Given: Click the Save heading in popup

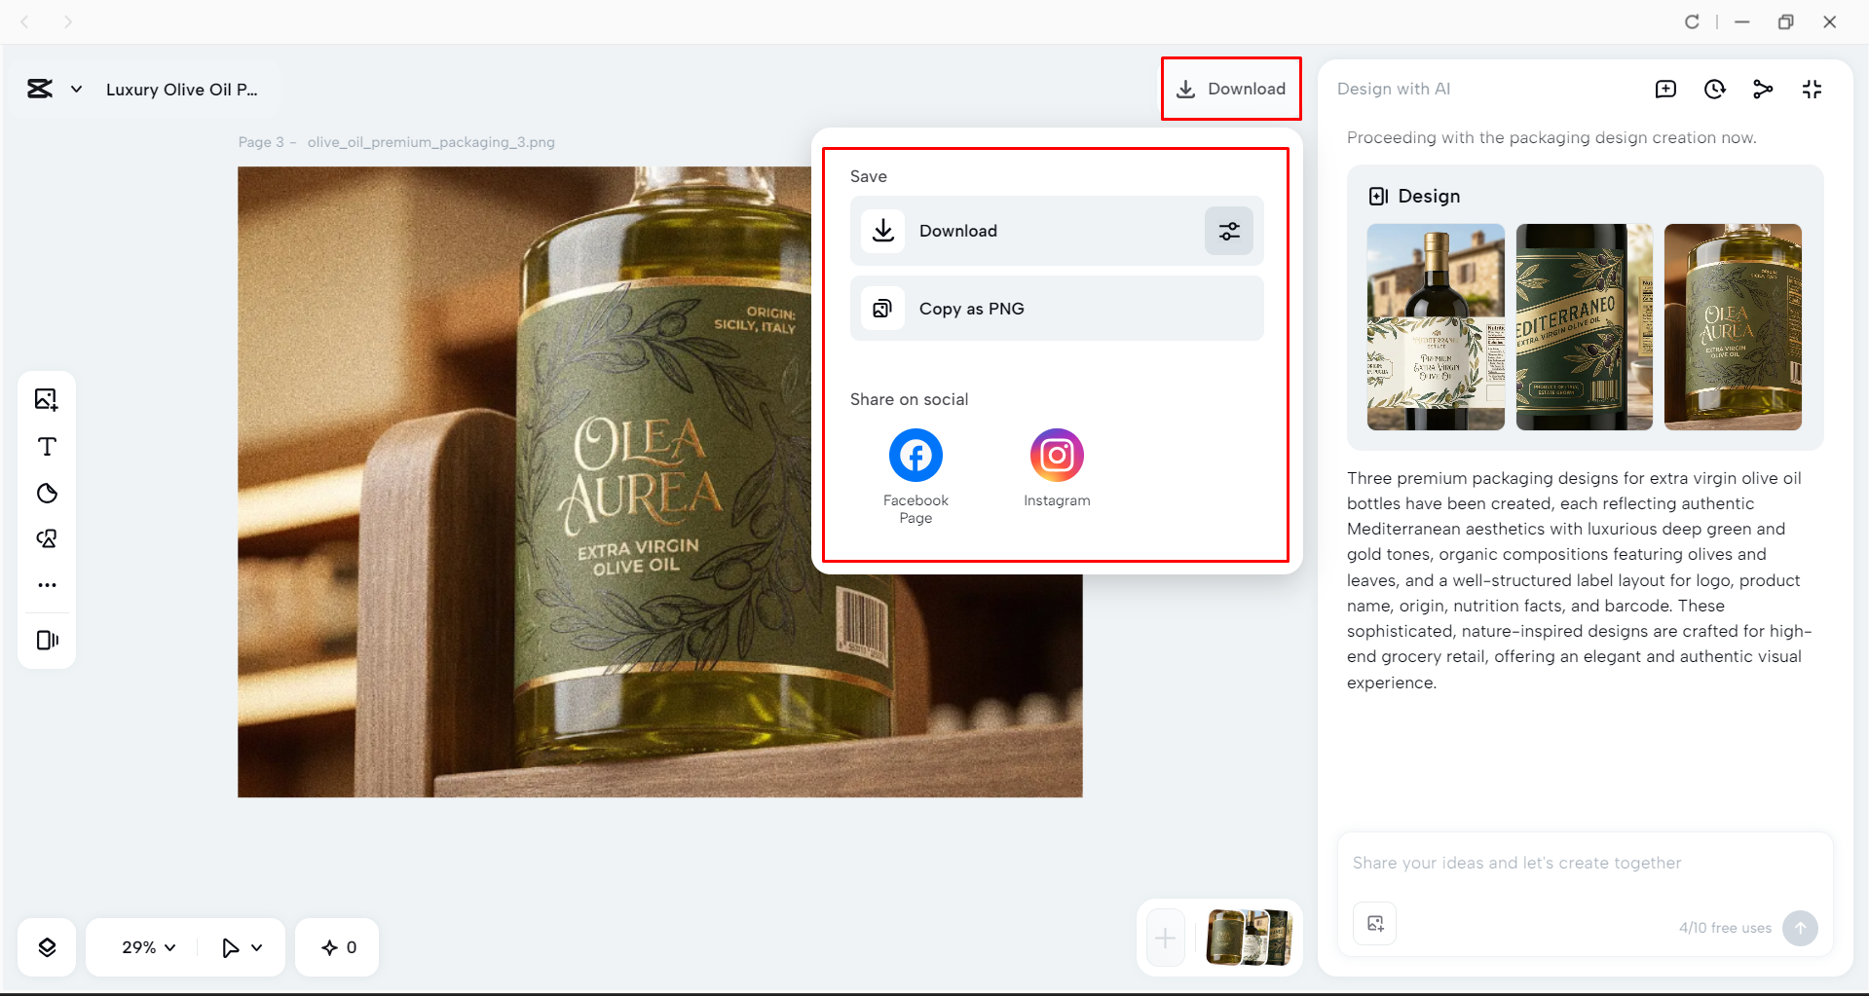Looking at the screenshot, I should pos(868,176).
